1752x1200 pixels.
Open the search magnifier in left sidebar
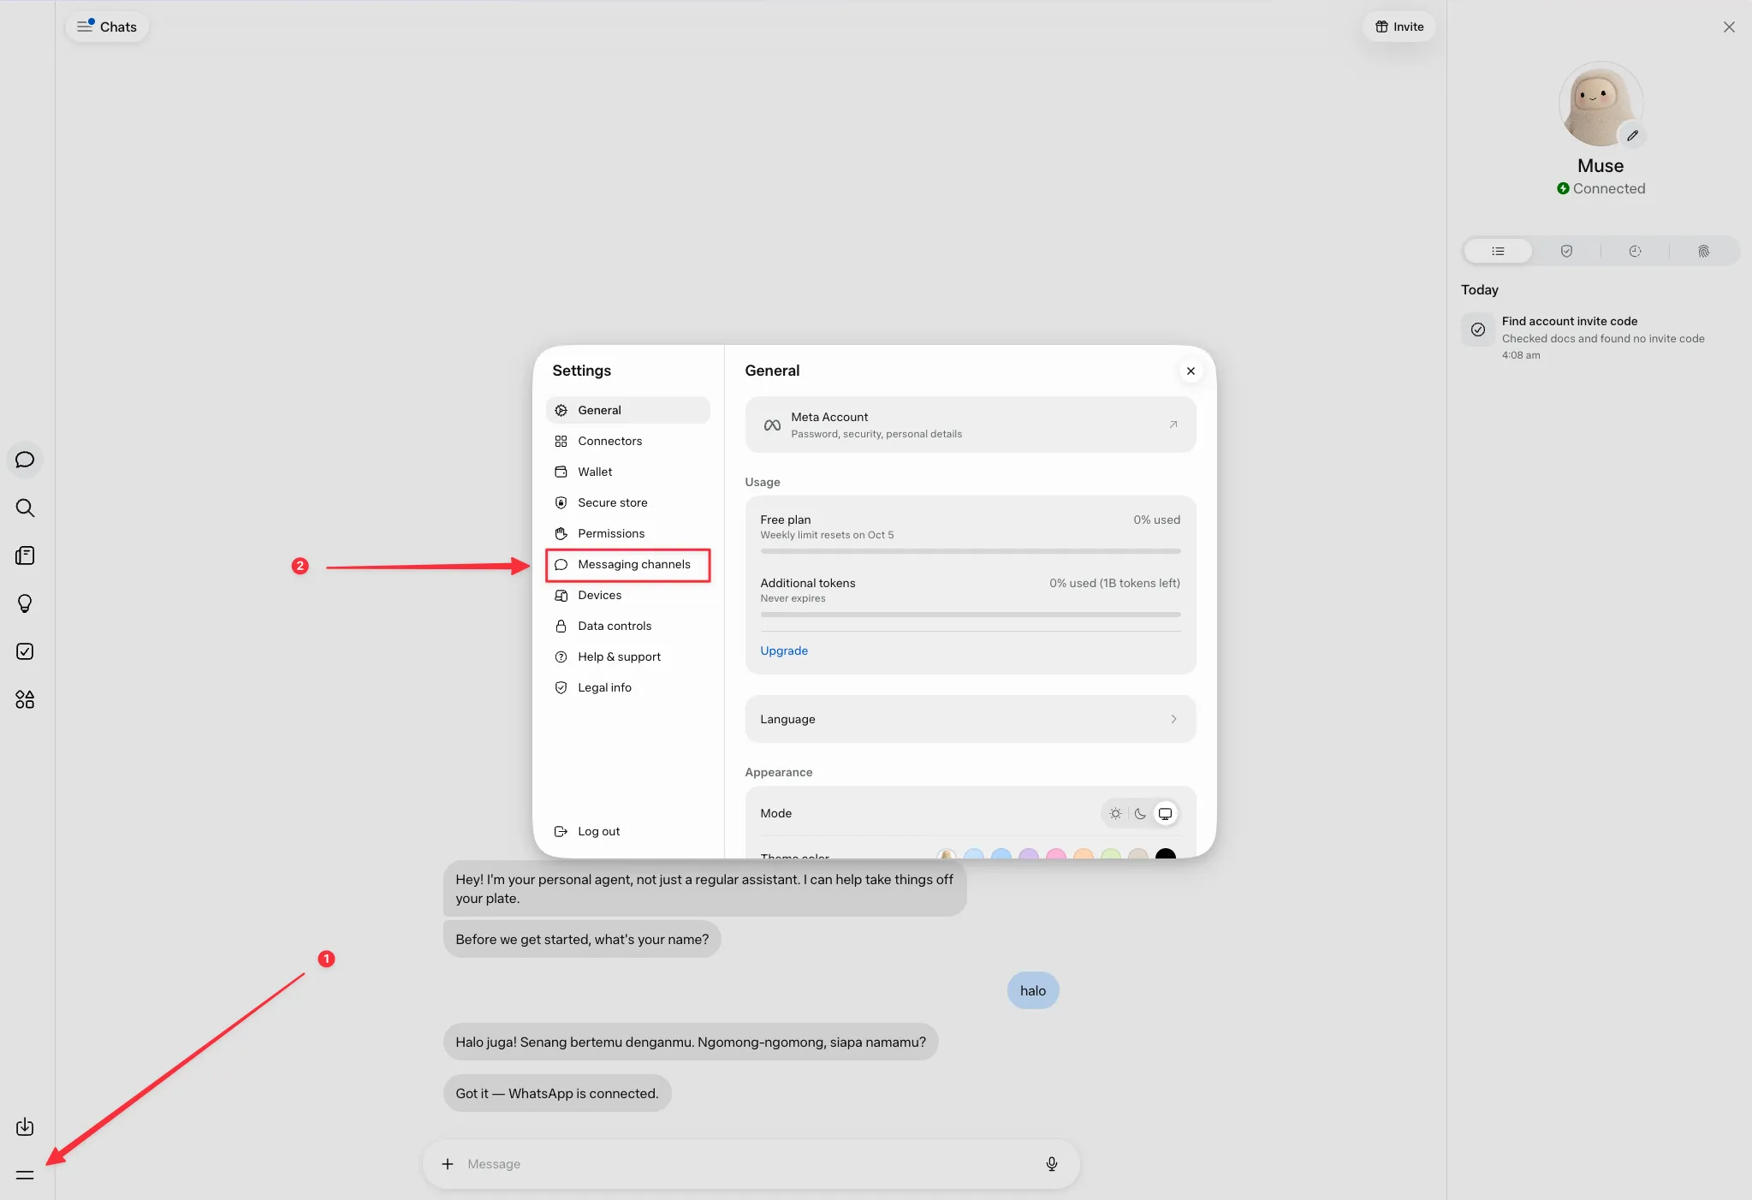coord(25,508)
